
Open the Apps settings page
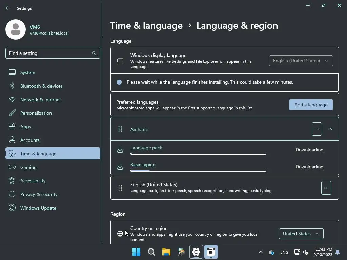pyautogui.click(x=53, y=127)
